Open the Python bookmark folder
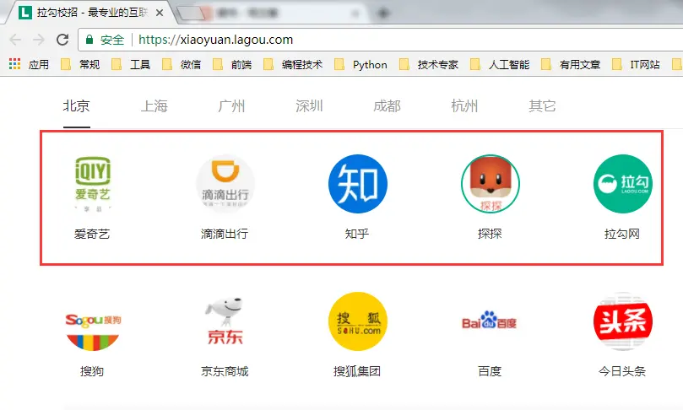Screen dimensions: 683x410 (x=360, y=64)
